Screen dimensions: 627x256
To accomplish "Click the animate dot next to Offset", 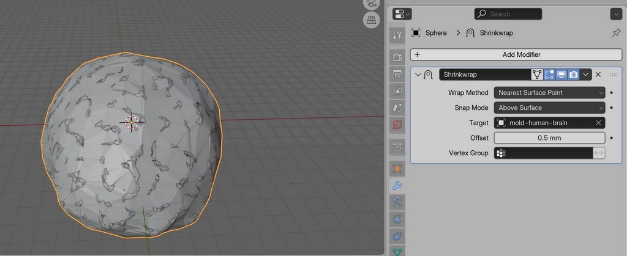I will (612, 138).
